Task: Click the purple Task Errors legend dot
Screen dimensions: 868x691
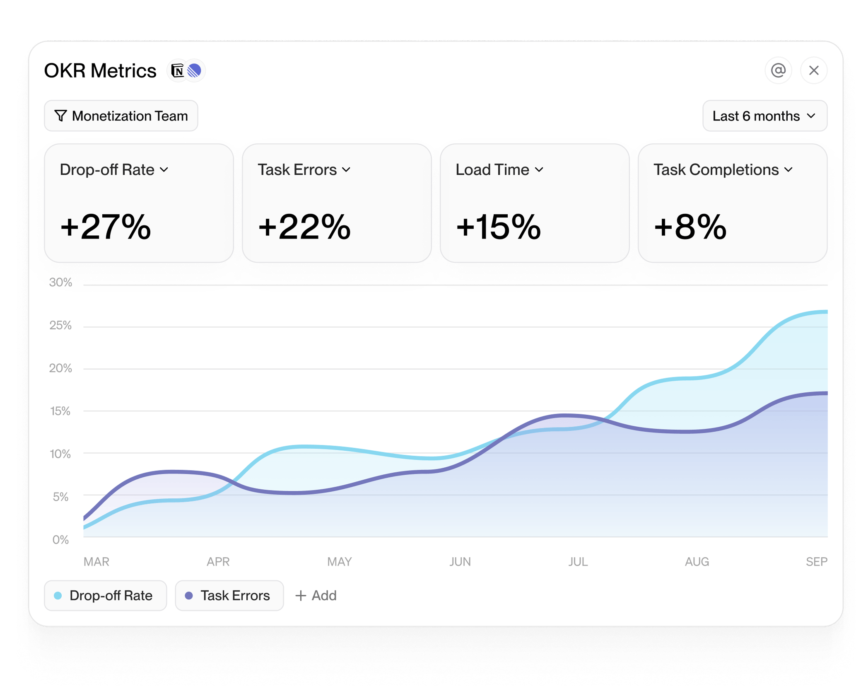Action: [x=189, y=596]
